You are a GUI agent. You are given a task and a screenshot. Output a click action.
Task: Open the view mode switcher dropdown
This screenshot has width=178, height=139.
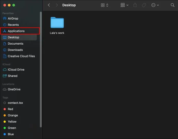(x=104, y=5)
